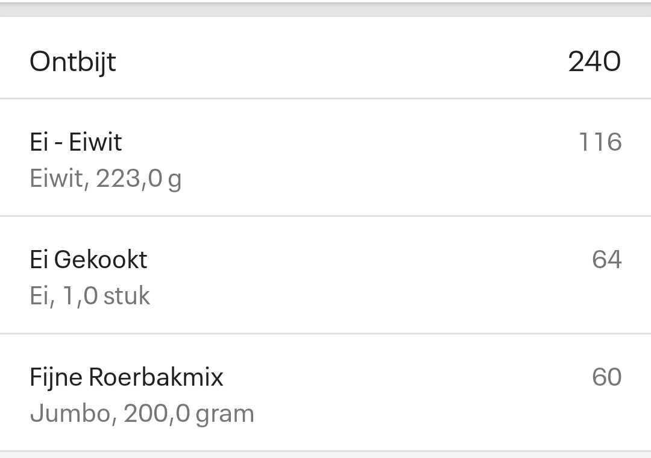Click the blank space between Ei - Eiwit and 116
The width and height of the screenshot is (651, 458).
[350, 142]
